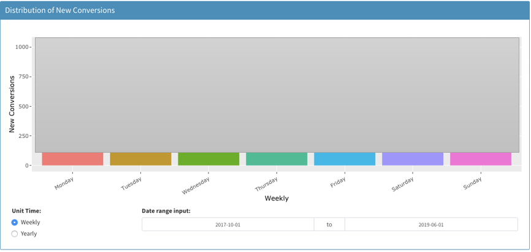
Task: Click the purple Saturday bar
Action: pyautogui.click(x=413, y=159)
